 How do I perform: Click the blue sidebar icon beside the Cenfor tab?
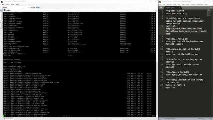pos(1,11)
